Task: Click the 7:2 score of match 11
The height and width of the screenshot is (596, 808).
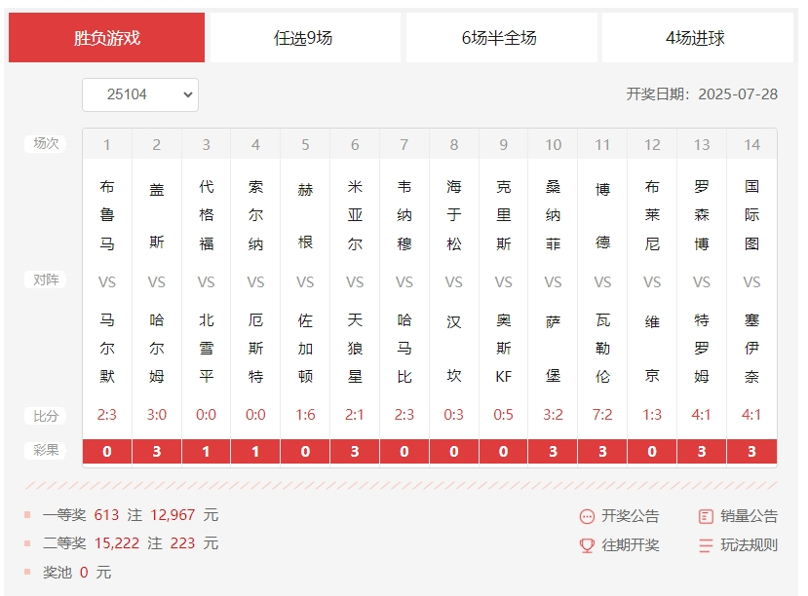Action: click(601, 413)
